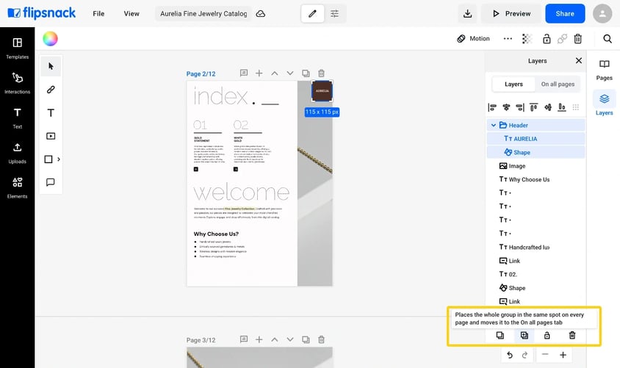Image resolution: width=620 pixels, height=368 pixels.
Task: Switch to the On all pages tab
Action: coord(558,84)
